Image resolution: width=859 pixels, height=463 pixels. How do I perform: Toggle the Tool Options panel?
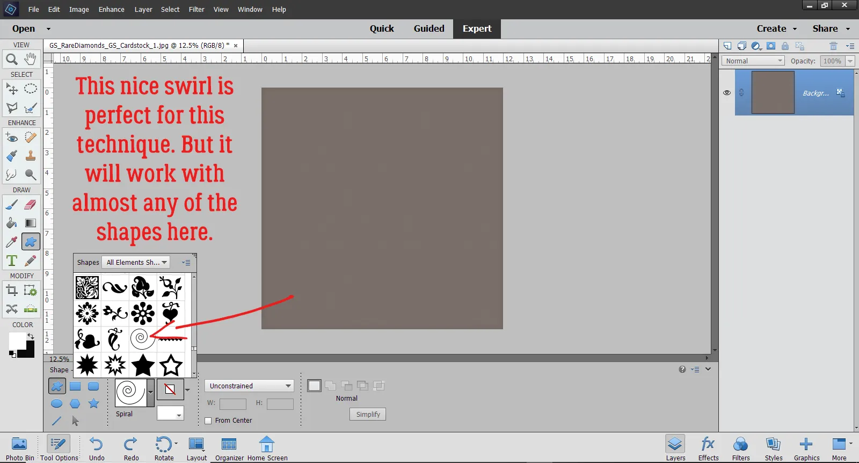point(59,448)
